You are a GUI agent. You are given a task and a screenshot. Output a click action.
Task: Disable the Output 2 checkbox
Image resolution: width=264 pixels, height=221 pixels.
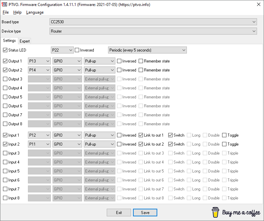pyautogui.click(x=5, y=70)
